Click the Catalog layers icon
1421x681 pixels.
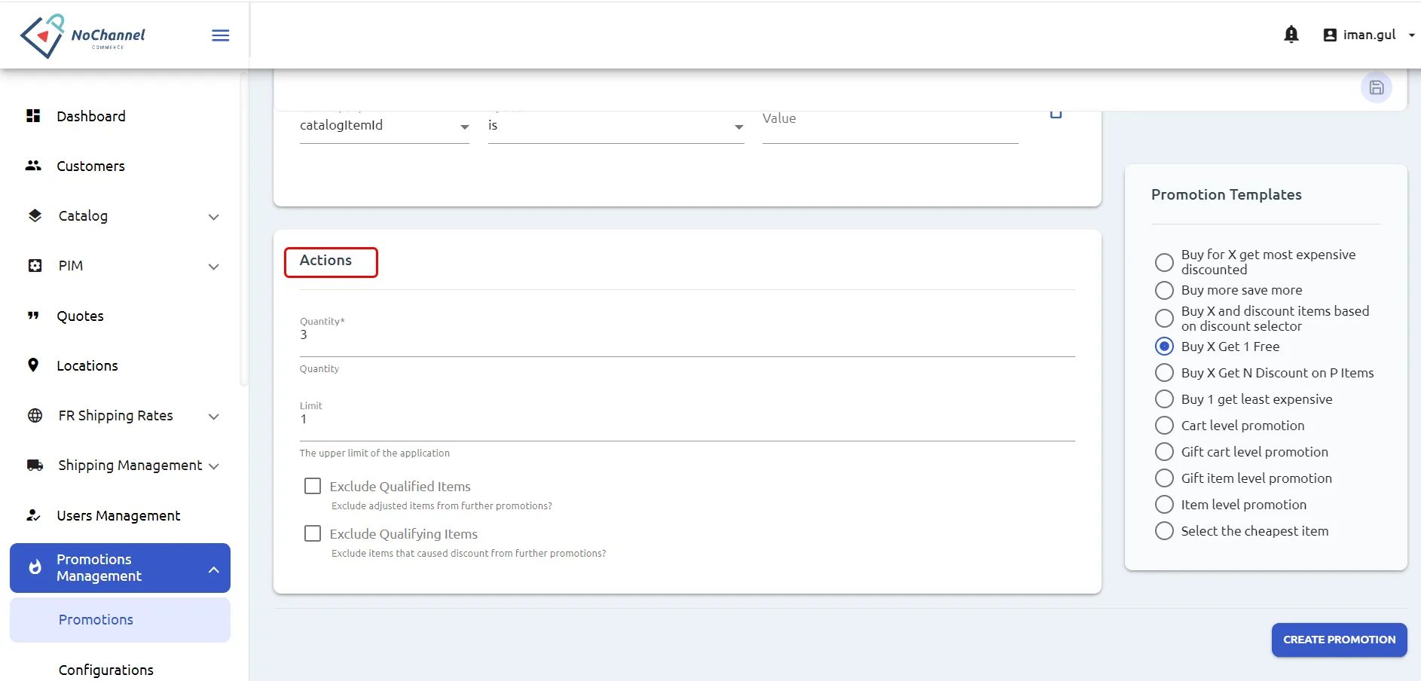(x=35, y=215)
